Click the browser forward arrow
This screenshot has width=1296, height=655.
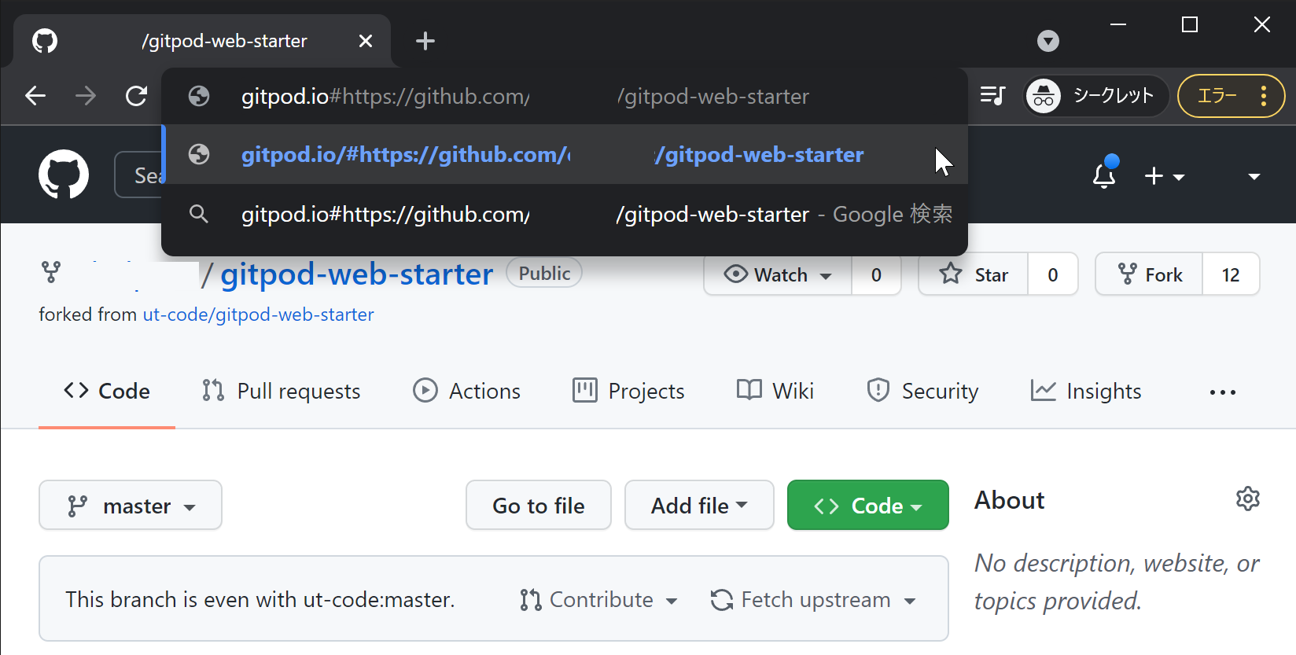[x=86, y=96]
